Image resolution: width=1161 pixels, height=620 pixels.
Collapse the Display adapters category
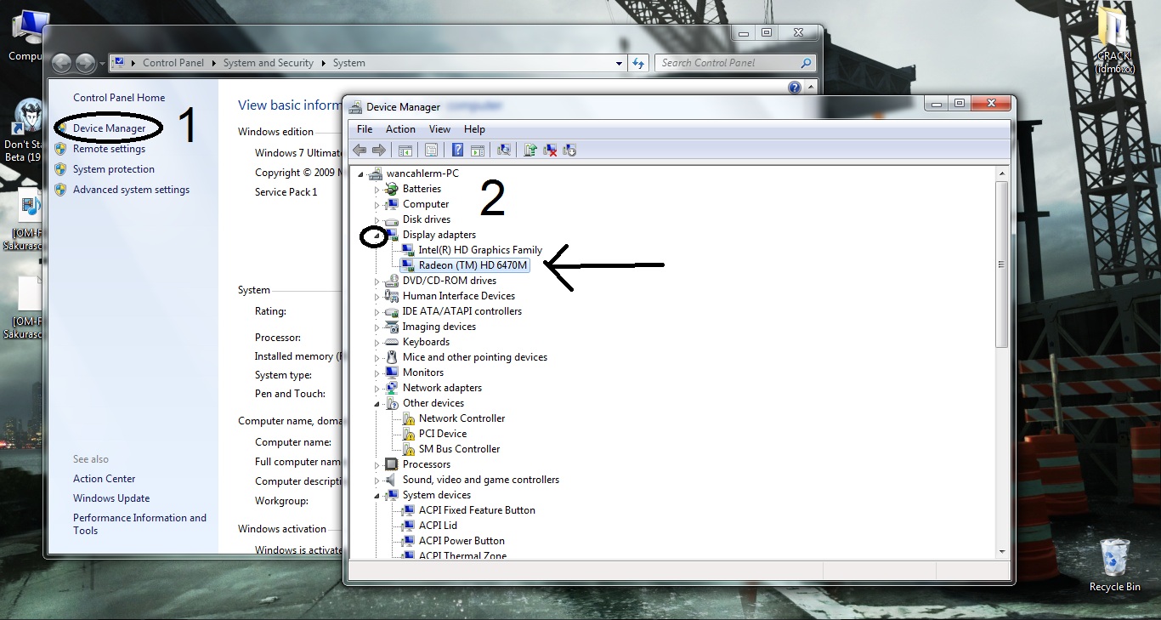pyautogui.click(x=377, y=235)
